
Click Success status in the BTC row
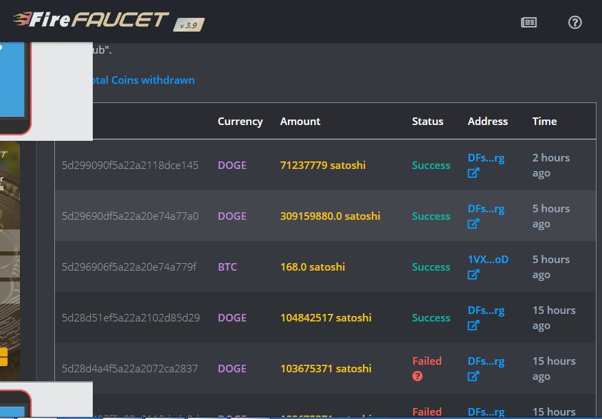pyautogui.click(x=431, y=267)
